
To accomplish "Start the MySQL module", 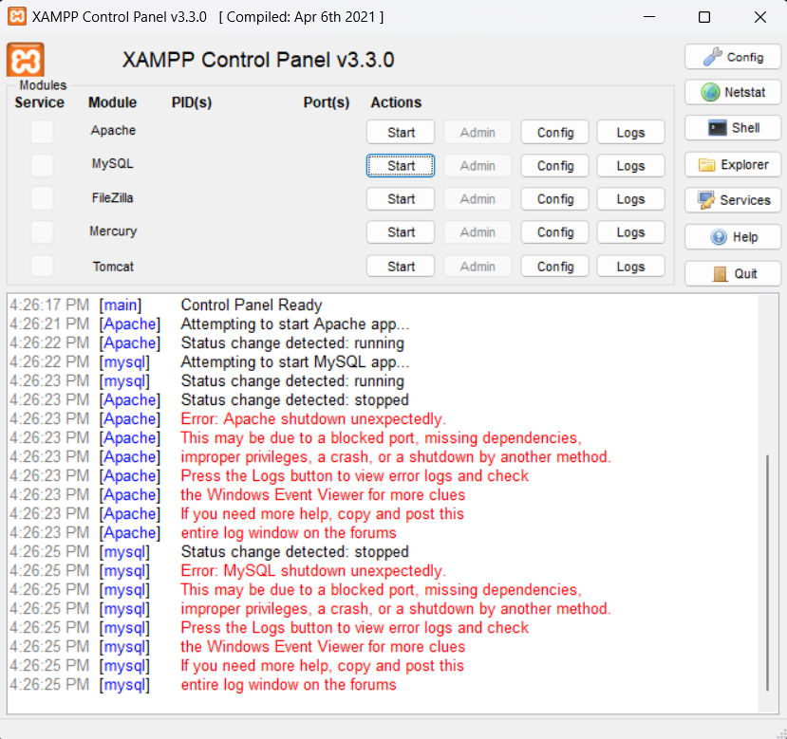I will point(401,166).
